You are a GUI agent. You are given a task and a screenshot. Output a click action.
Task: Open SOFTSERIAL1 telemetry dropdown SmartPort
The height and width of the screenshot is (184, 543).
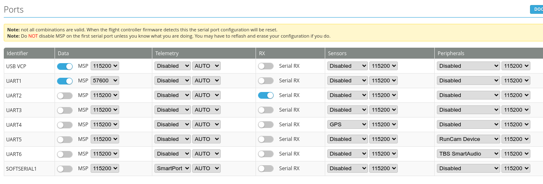[172, 168]
